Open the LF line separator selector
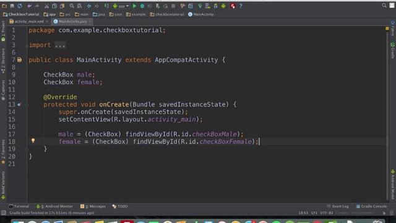The width and height of the screenshot is (396, 223). point(314,213)
